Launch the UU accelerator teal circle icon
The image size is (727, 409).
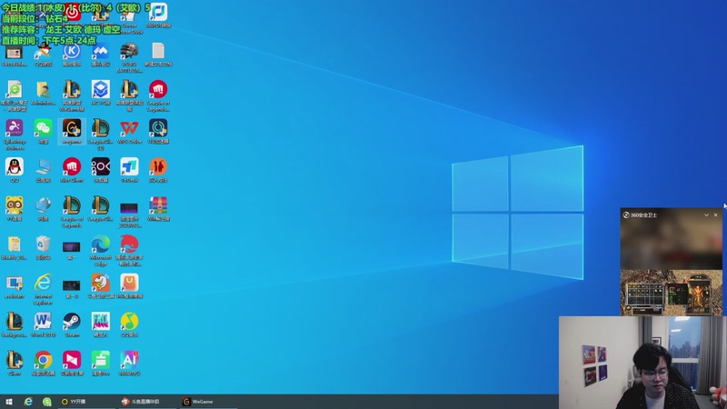point(158,128)
